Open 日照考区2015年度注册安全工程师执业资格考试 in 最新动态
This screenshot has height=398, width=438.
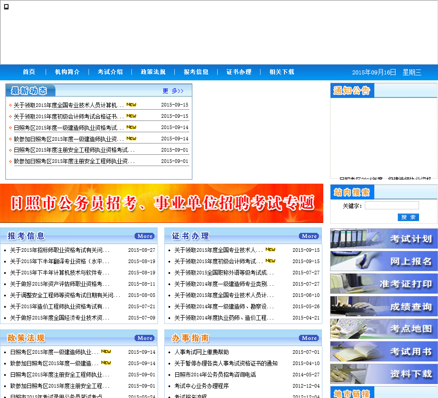75,150
